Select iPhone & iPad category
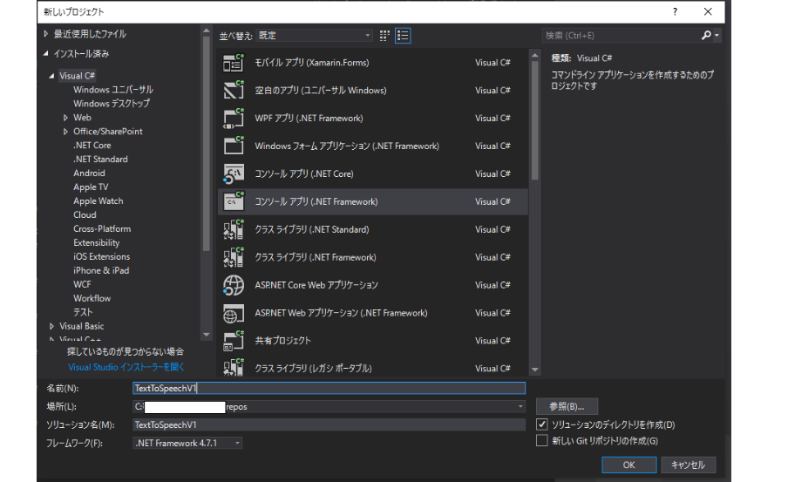 101,270
